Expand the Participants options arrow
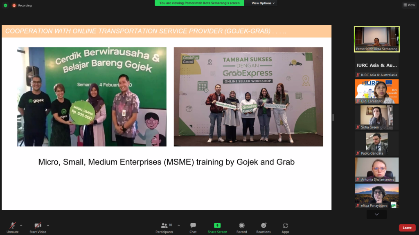Image resolution: width=419 pixels, height=235 pixels. (178, 225)
